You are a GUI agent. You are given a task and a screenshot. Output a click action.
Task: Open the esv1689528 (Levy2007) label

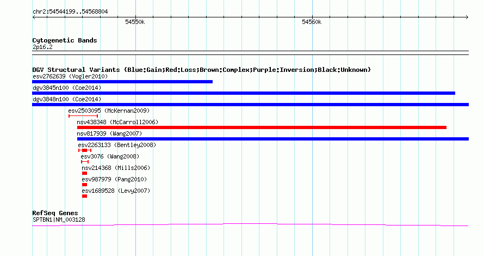point(116,191)
